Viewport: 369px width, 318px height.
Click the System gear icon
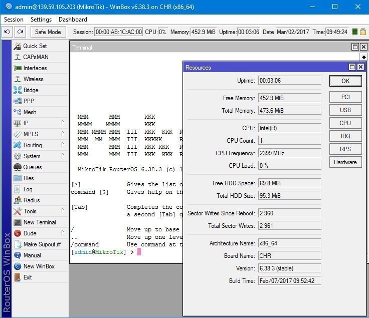tap(18, 156)
